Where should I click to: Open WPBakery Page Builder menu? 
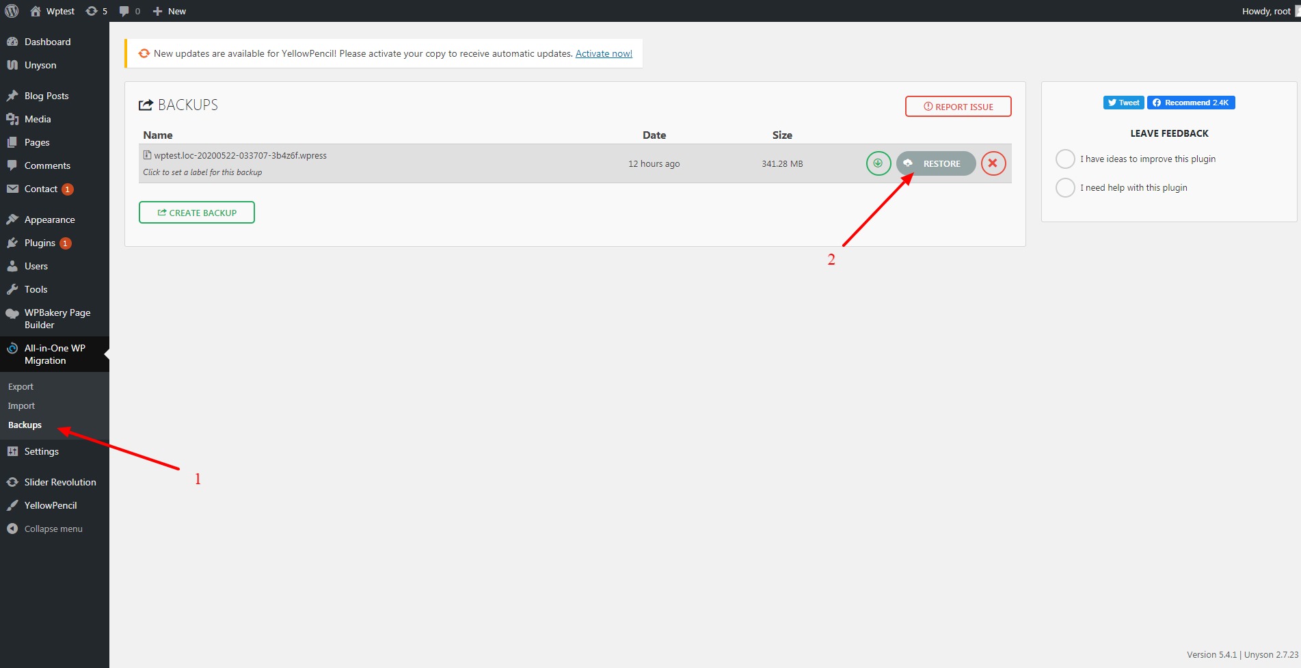(55, 319)
